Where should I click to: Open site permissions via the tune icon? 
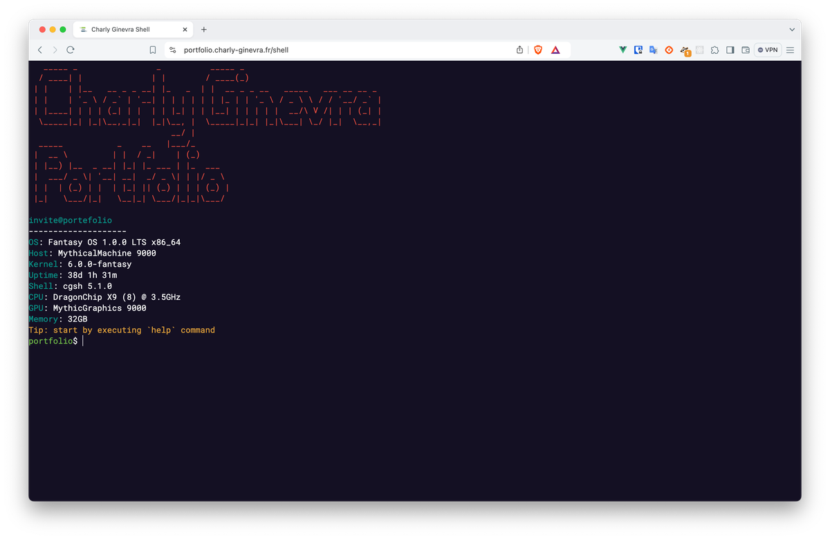click(x=172, y=50)
